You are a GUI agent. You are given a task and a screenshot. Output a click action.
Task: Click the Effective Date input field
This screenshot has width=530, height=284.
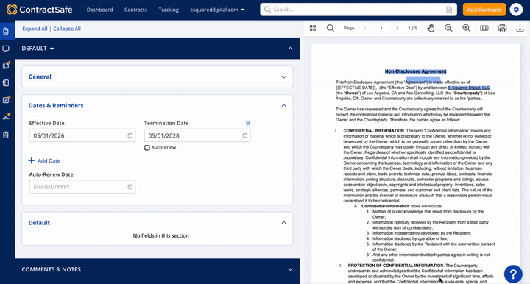click(x=82, y=135)
